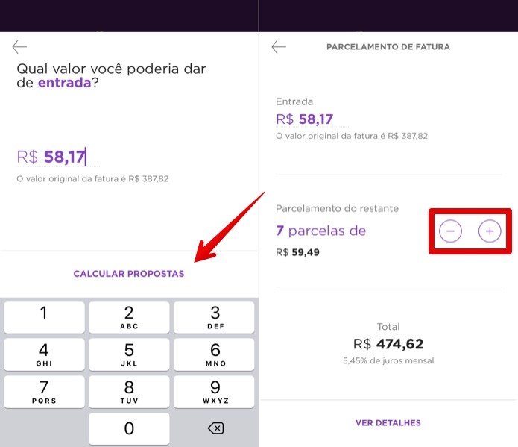The image size is (518, 447).
Task: Tap keypad digit 3 DEF
Action: pos(214,317)
